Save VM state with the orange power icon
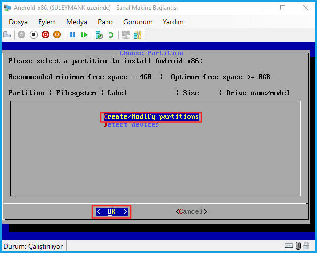This screenshot has width=317, height=253. (x=57, y=35)
